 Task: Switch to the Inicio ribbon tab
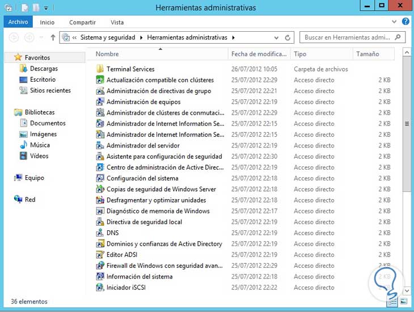pos(47,23)
